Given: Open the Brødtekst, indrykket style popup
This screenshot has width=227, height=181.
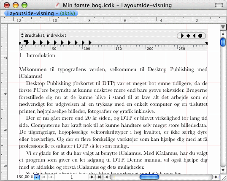Looking at the screenshot, I should tap(45, 35).
